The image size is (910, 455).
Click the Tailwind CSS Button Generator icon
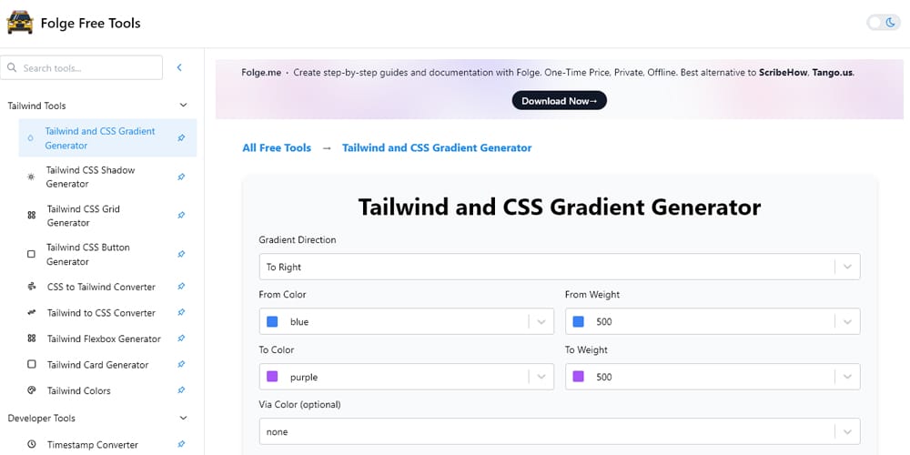32,255
